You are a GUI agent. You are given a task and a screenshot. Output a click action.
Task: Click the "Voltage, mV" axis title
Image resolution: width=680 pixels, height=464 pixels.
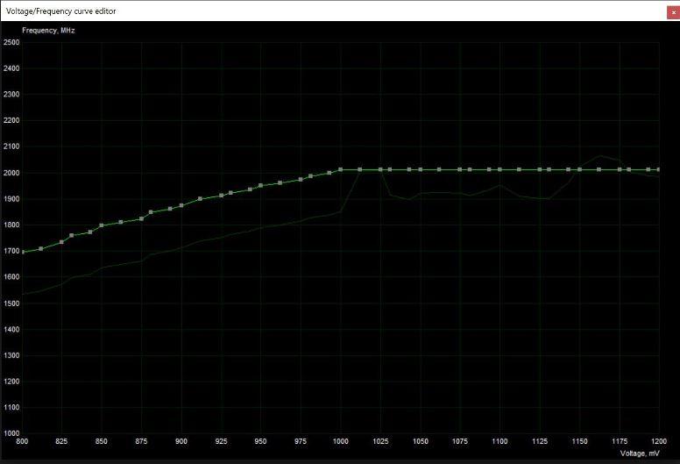pyautogui.click(x=640, y=453)
